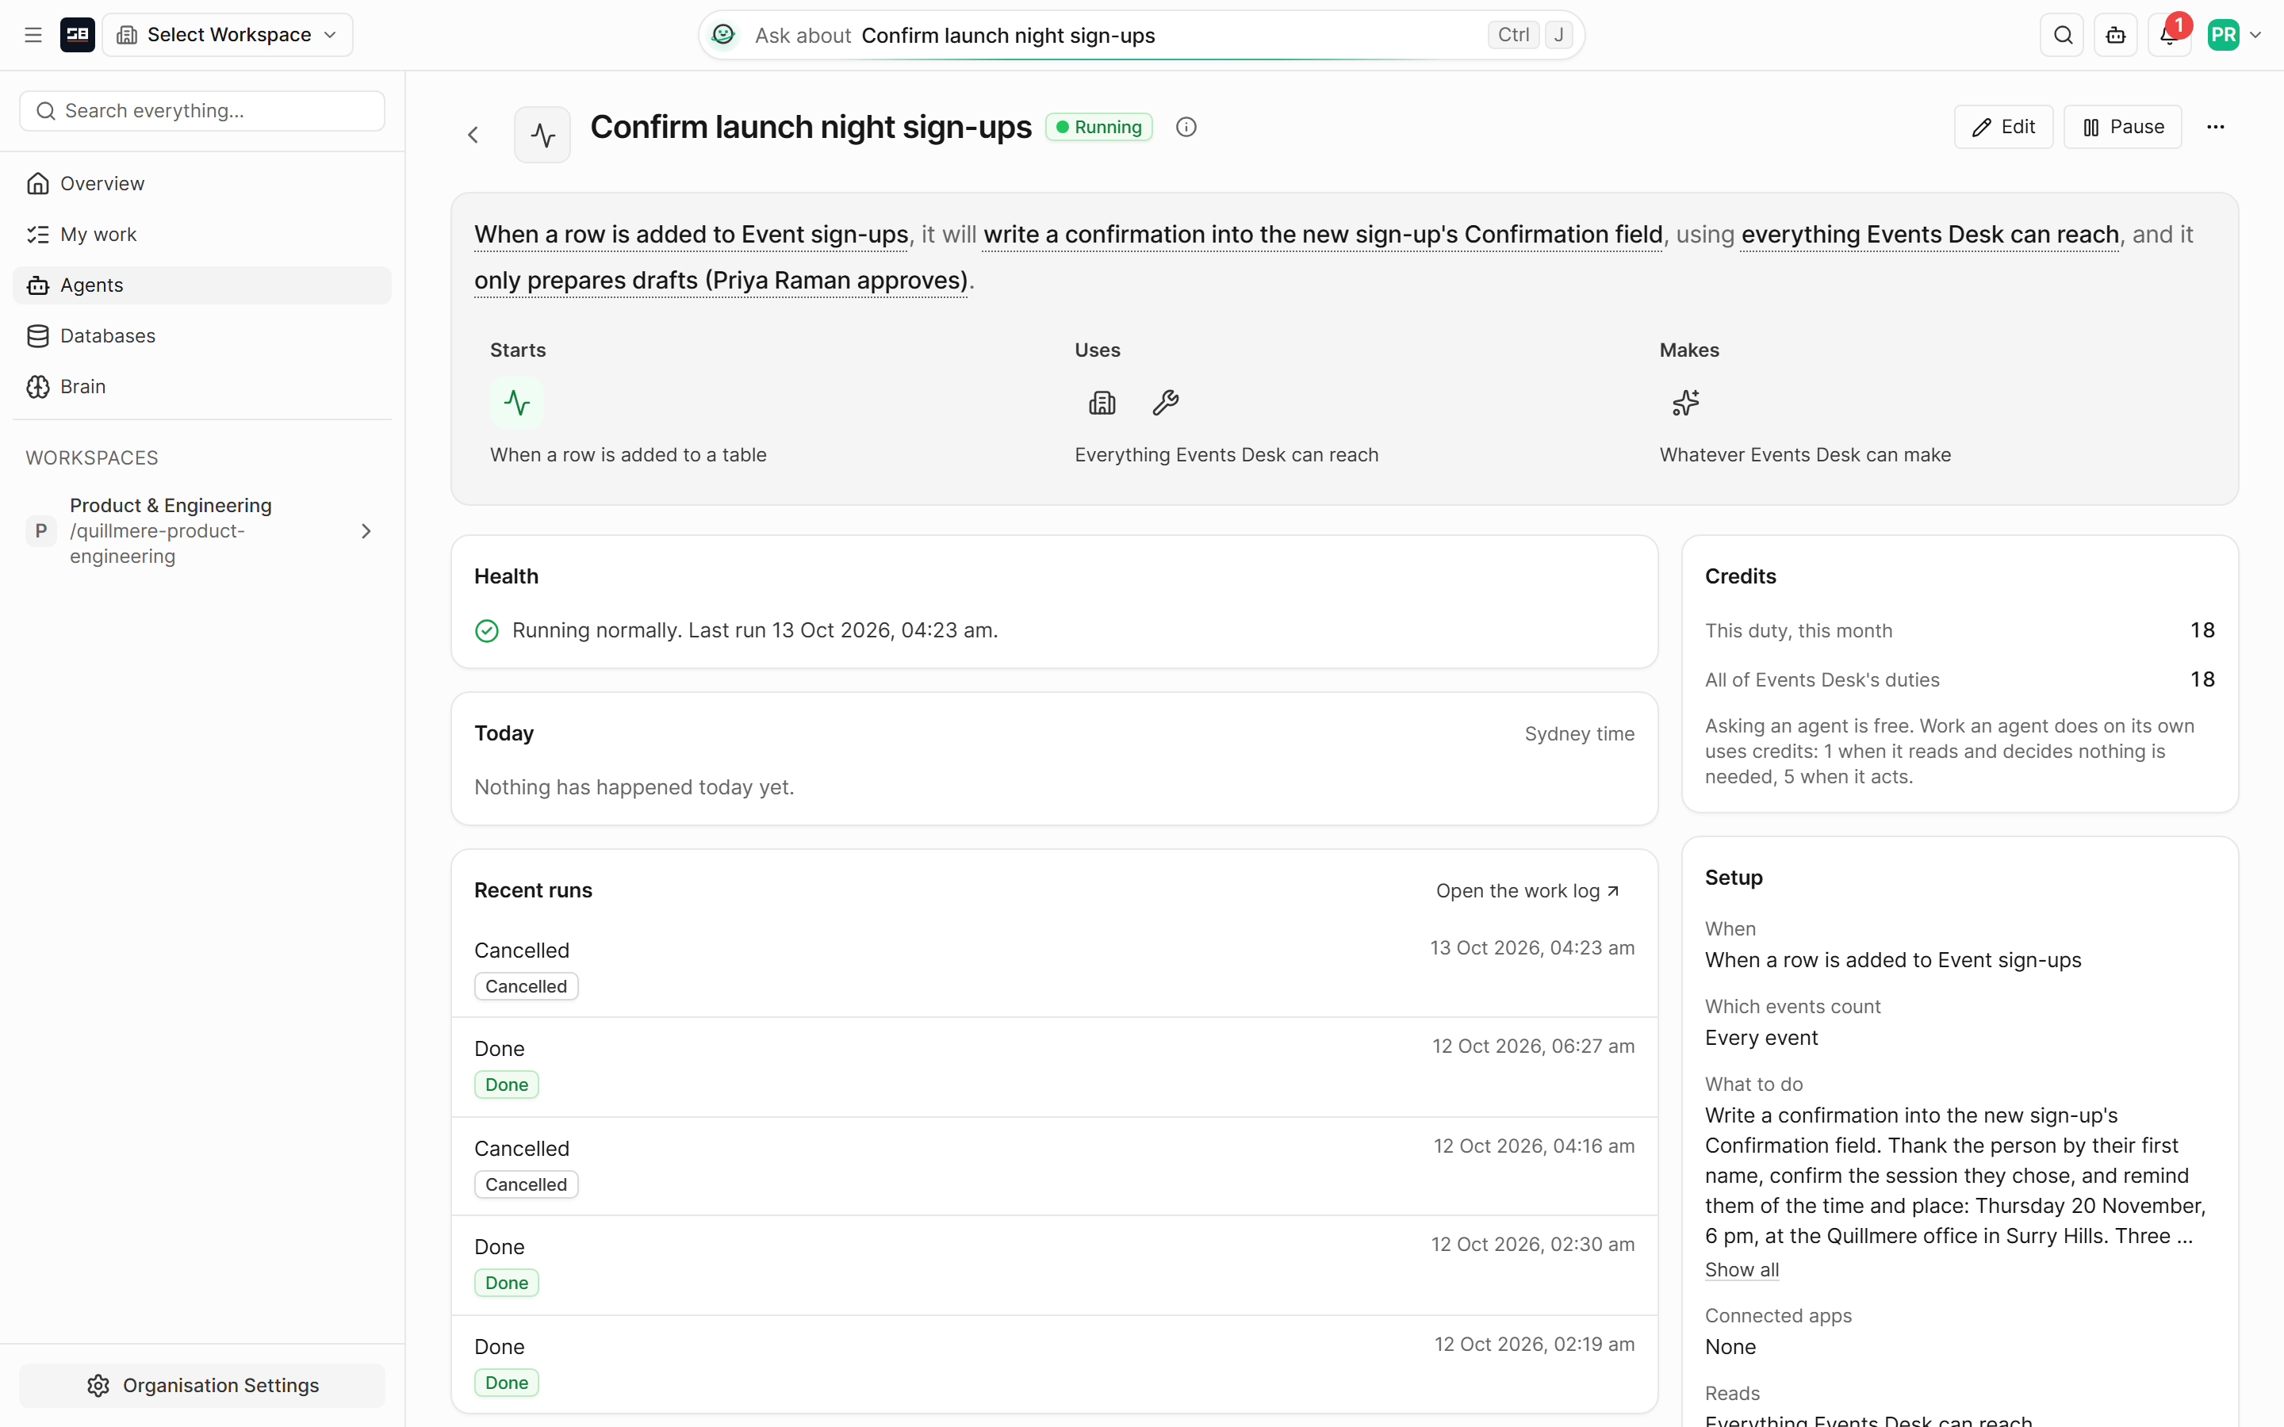The width and height of the screenshot is (2284, 1427).
Task: Open Organisation Settings
Action: click(202, 1384)
